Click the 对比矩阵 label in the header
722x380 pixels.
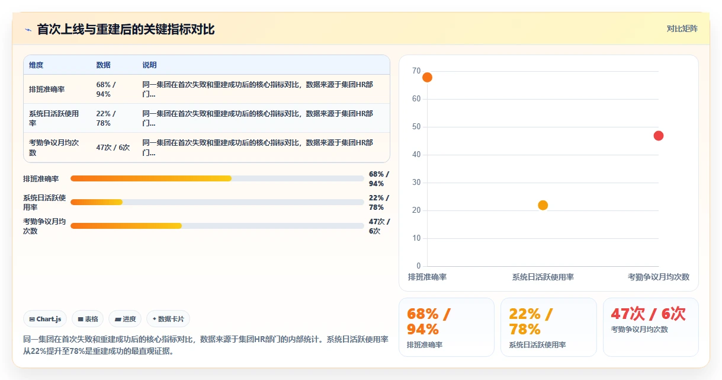[x=682, y=28]
